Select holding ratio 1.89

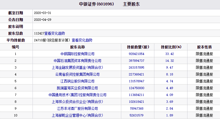(169, 116)
